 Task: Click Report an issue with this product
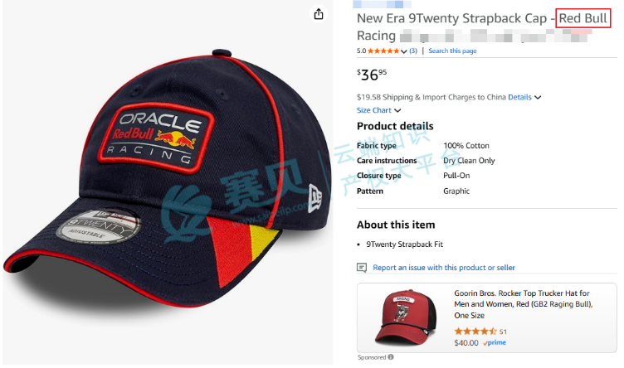[x=444, y=268]
